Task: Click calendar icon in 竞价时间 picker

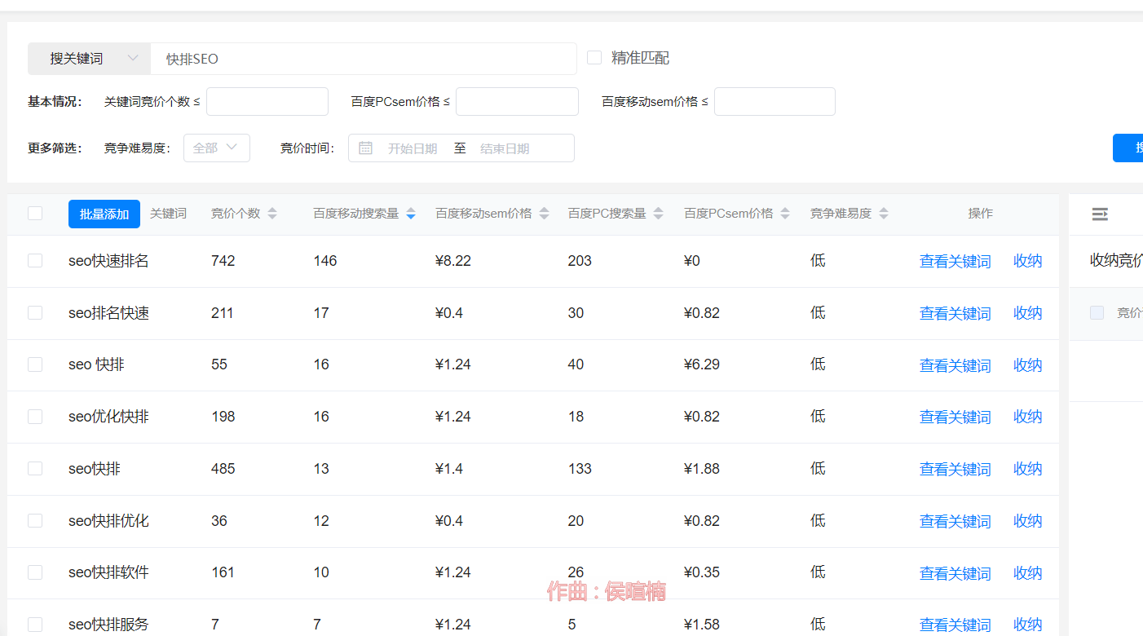Action: coord(366,148)
